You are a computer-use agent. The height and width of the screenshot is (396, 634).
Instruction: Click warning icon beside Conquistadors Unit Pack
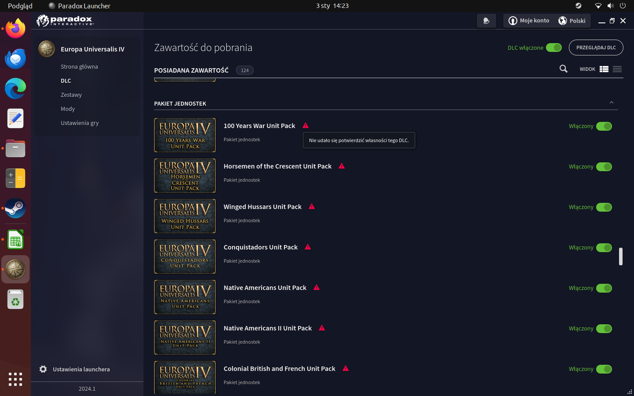[308, 247]
